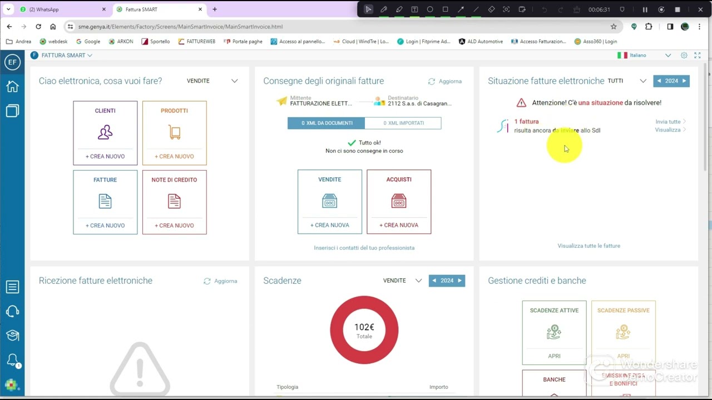Go to previous year in Situazione fatture
The image size is (712, 400).
[659, 81]
